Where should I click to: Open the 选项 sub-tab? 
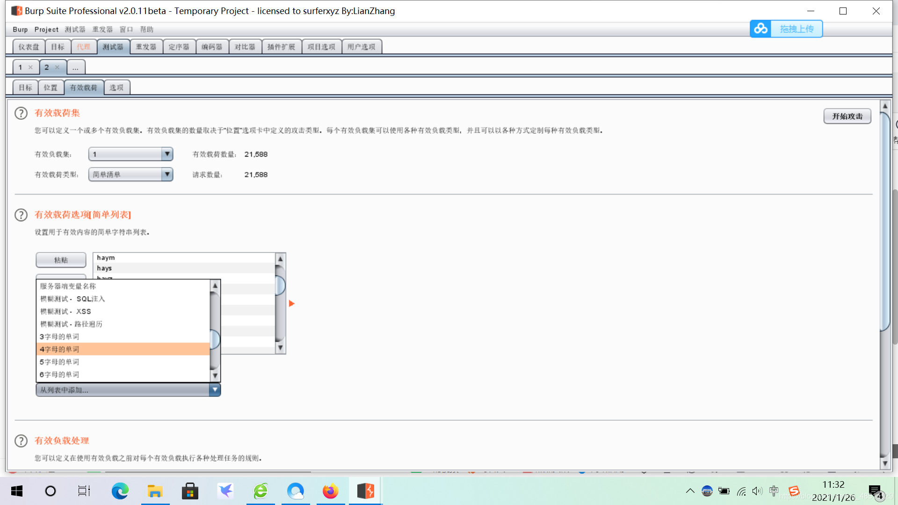point(116,87)
